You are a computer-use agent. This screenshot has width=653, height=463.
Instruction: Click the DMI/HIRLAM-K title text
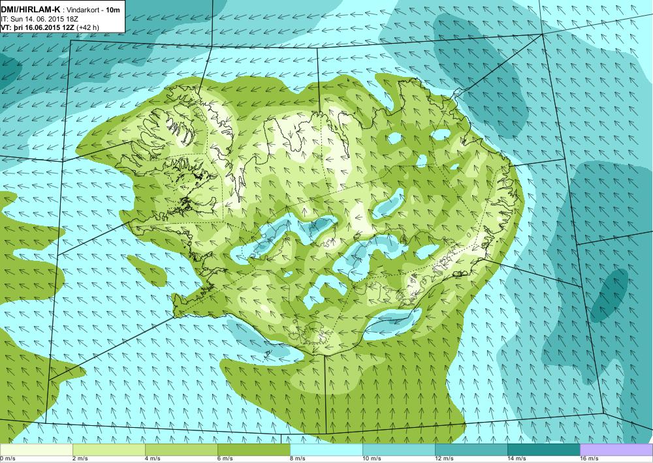(31, 10)
